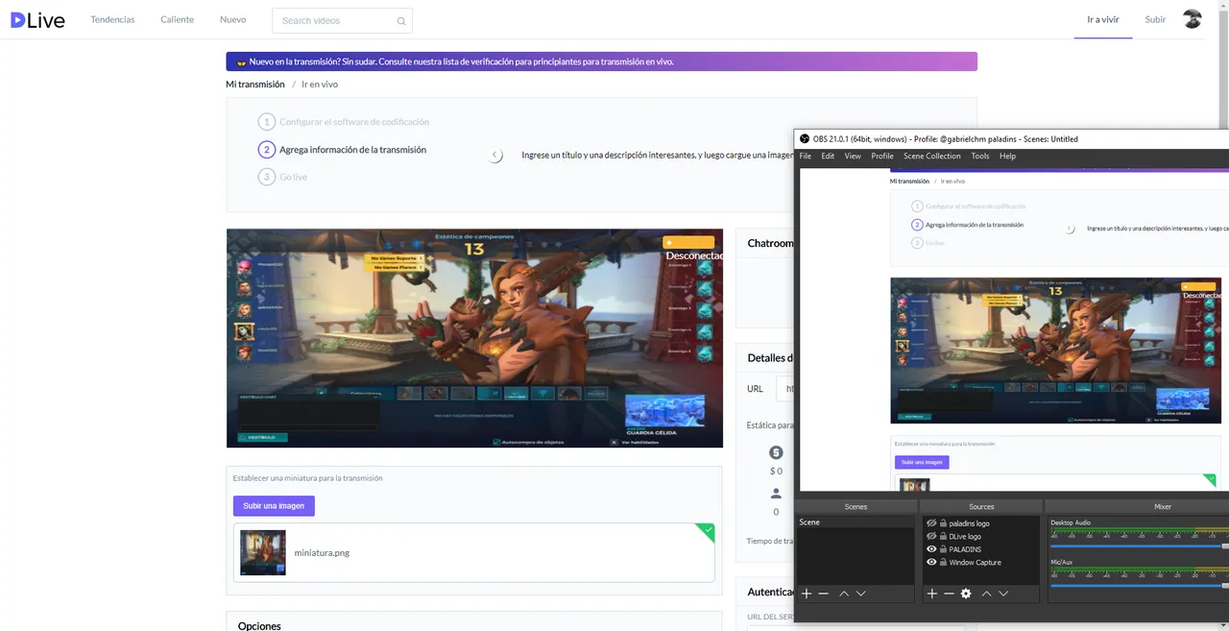1229x631 pixels.
Task: Click the Opciones section heading
Action: (259, 626)
